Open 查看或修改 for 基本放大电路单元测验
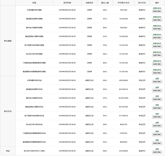Viewport: 165px width, 156px height. (x=157, y=26)
